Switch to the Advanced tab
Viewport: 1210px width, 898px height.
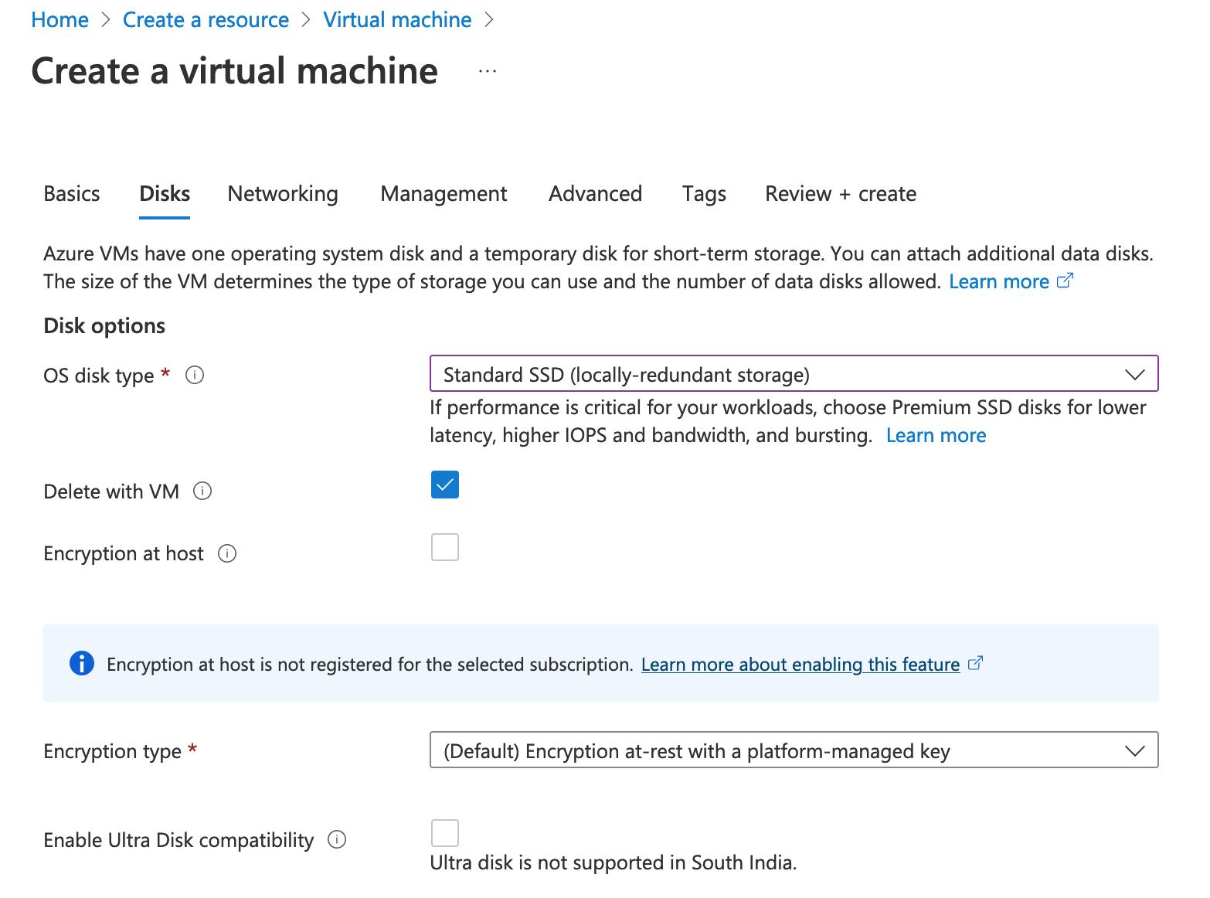595,193
